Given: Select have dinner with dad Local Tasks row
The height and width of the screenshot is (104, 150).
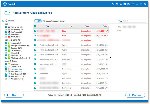Looking at the screenshot, I should [x=71, y=59].
